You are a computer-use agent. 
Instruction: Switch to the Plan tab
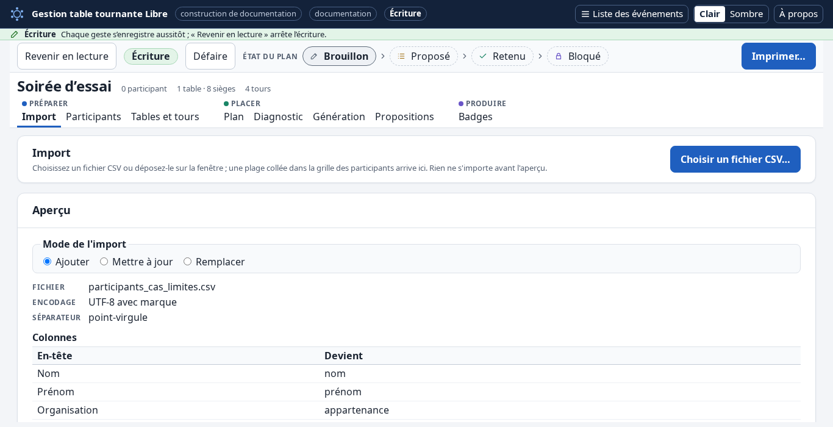point(234,117)
